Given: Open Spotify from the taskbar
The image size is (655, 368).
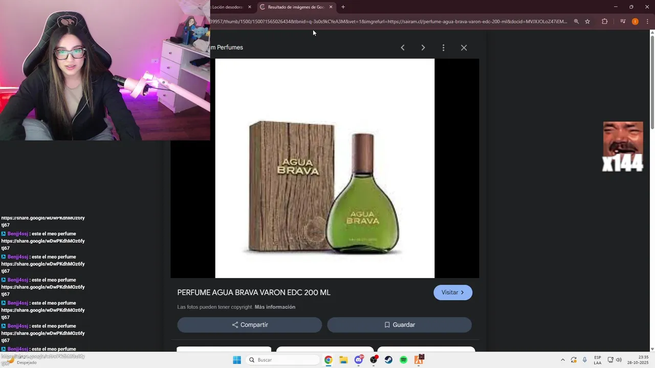Looking at the screenshot, I should pyautogui.click(x=403, y=360).
